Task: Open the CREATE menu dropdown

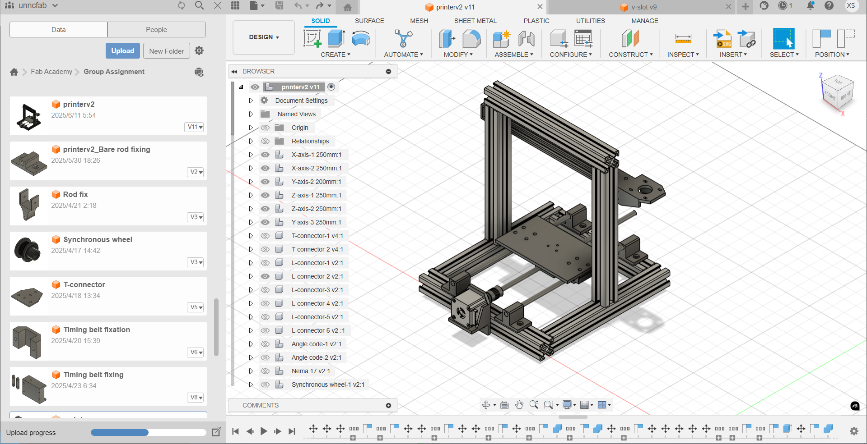Action: click(336, 55)
